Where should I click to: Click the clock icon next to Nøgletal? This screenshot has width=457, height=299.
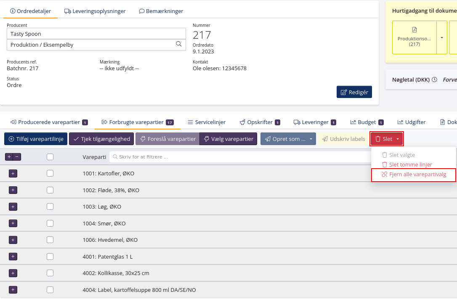tap(435, 79)
